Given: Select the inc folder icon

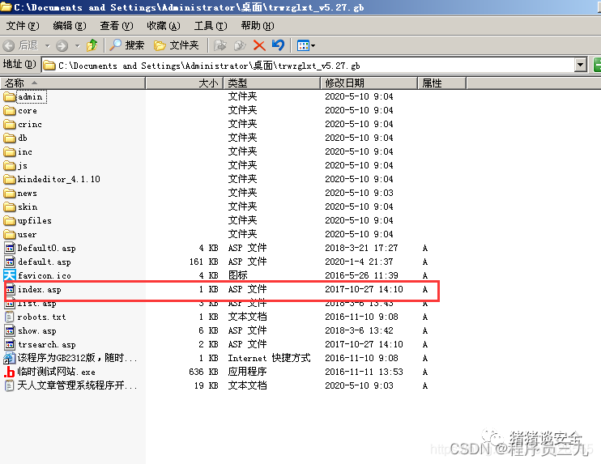Looking at the screenshot, I should (x=10, y=151).
